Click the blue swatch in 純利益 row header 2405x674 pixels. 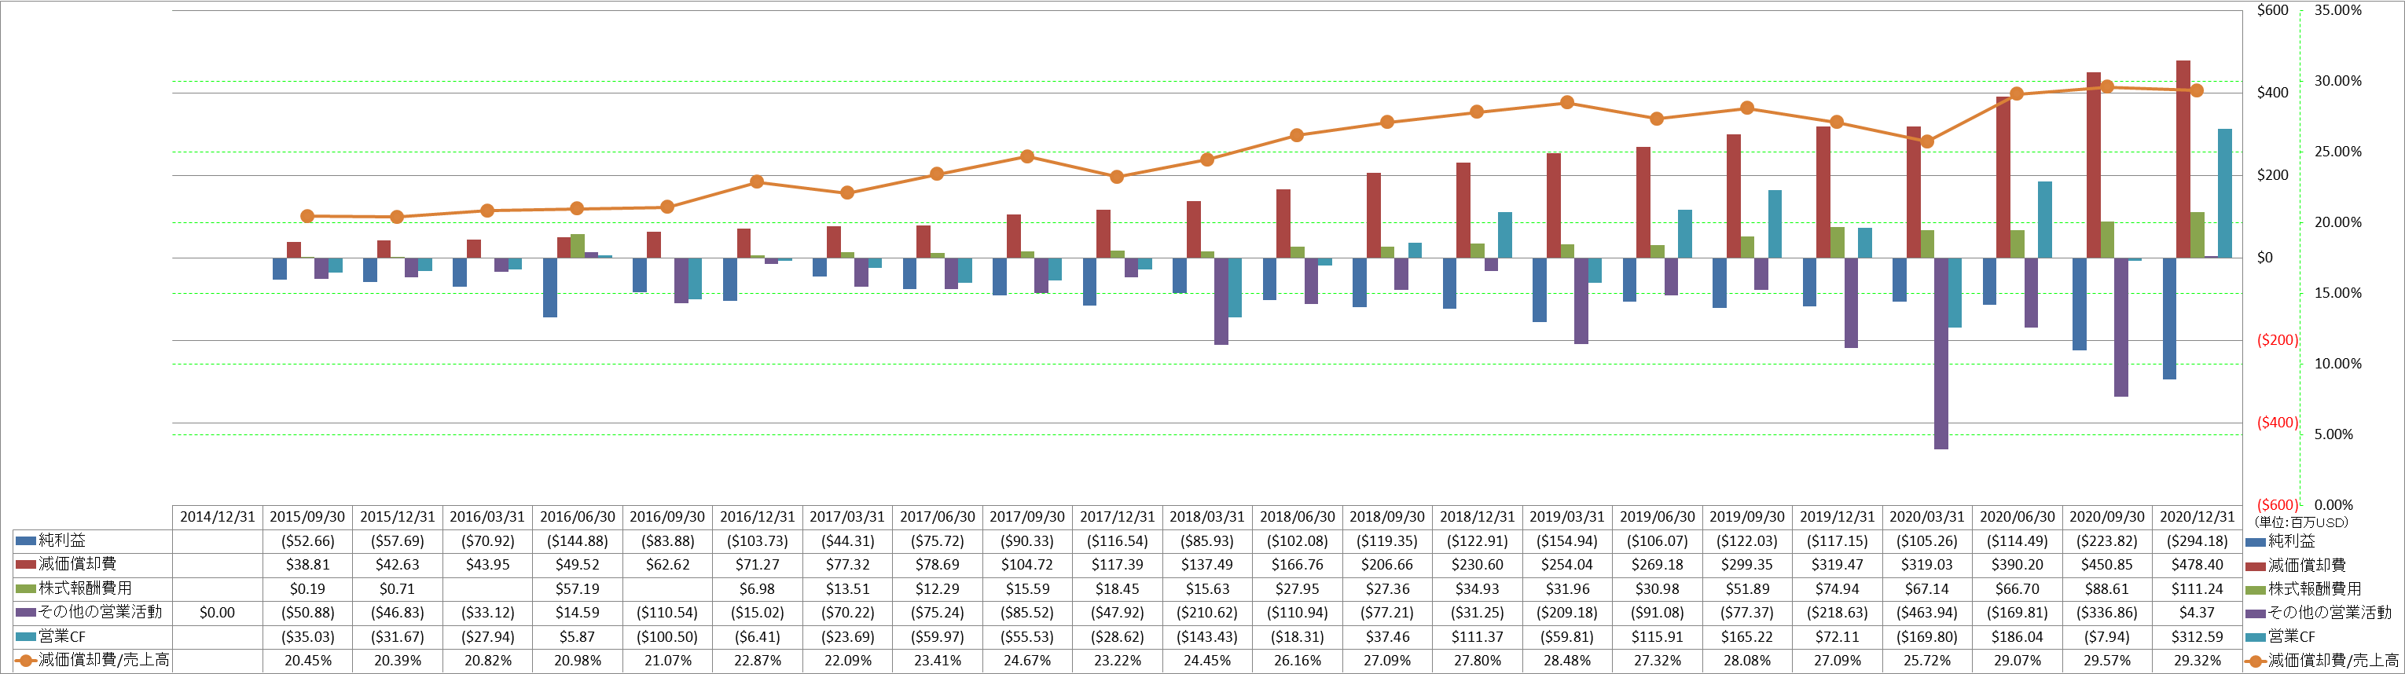coord(26,540)
